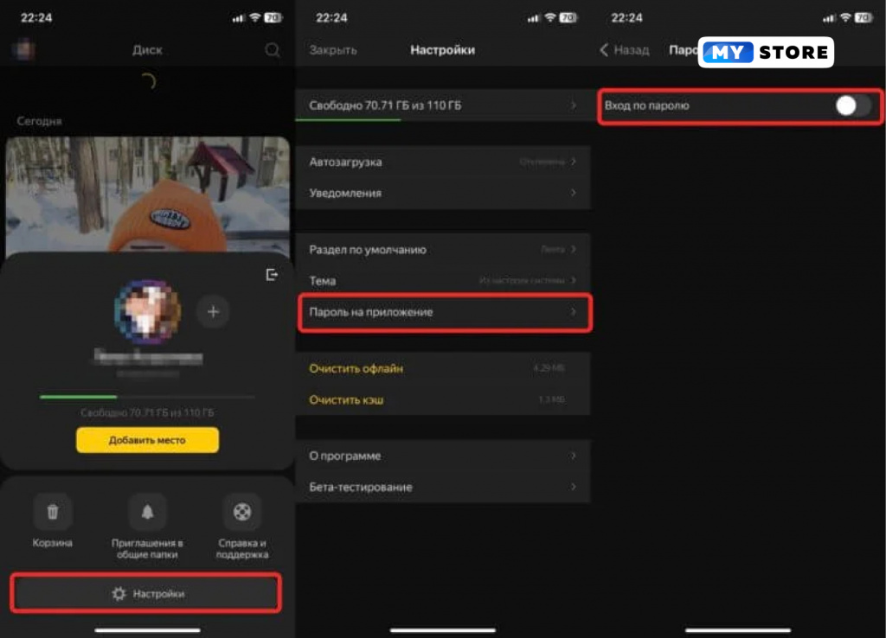The image size is (886, 638).
Task: Tap the logout icon on profile card
Action: [x=272, y=275]
